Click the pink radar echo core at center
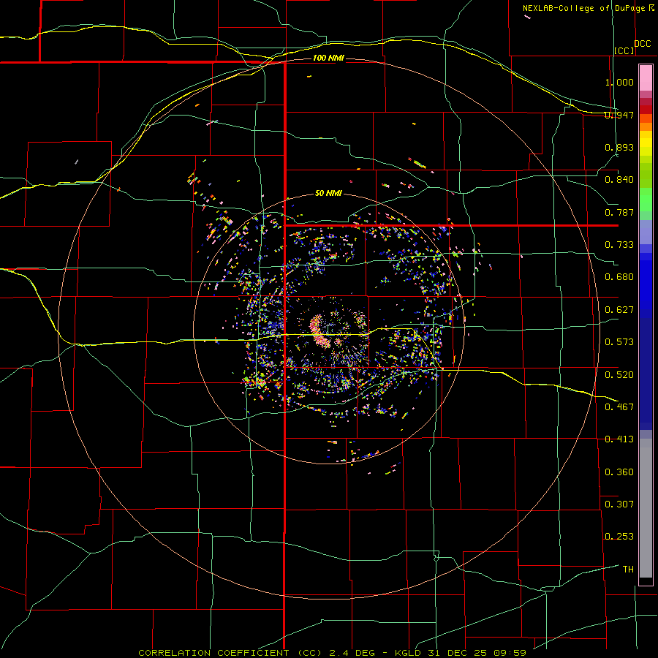This screenshot has width=658, height=658. (319, 331)
